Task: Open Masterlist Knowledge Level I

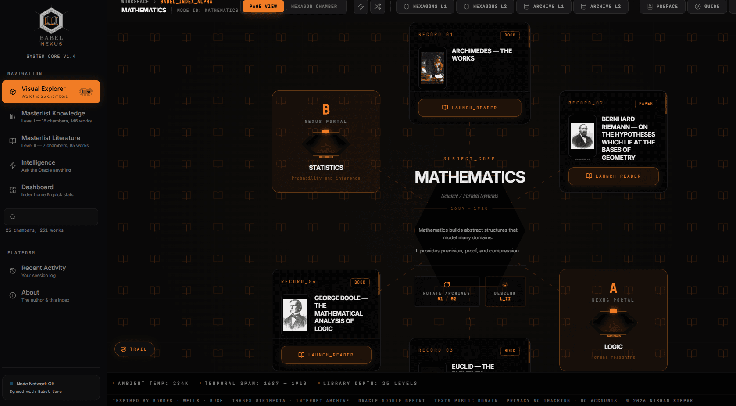Action: [51, 117]
